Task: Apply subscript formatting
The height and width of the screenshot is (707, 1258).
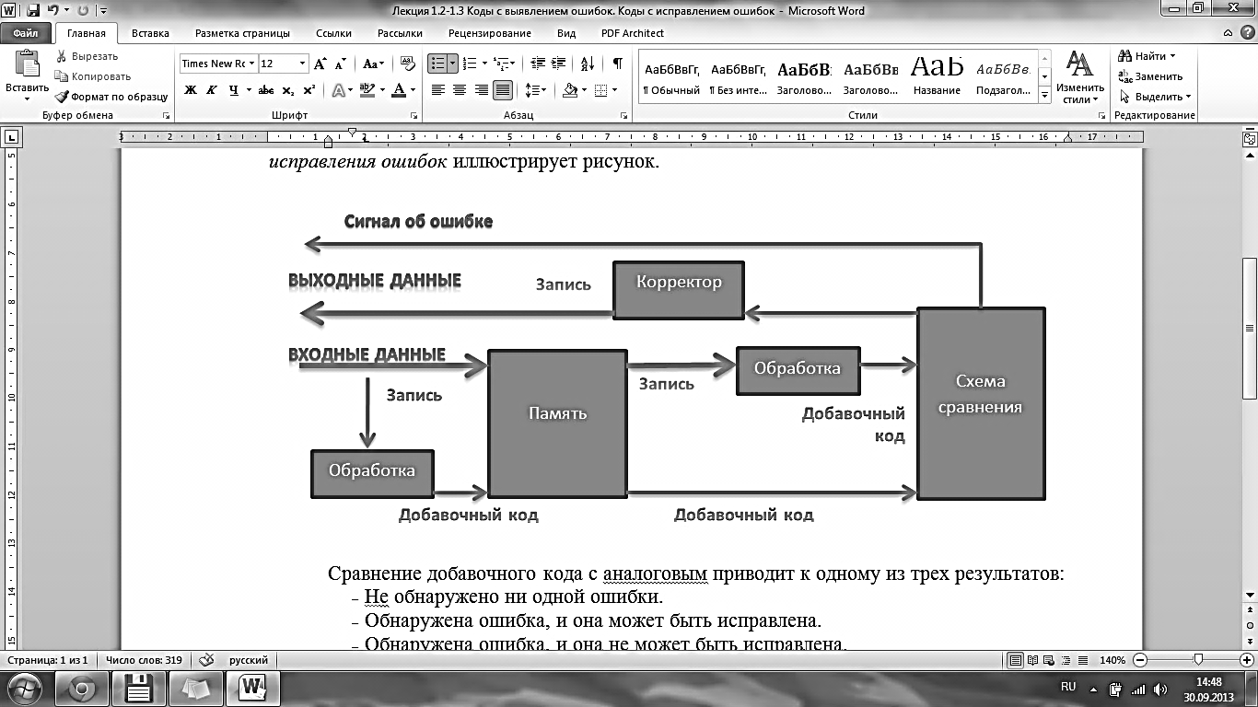Action: [288, 90]
